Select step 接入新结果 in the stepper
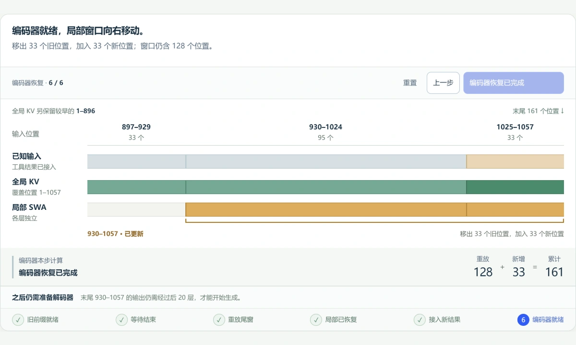The width and height of the screenshot is (576, 345). [437, 320]
